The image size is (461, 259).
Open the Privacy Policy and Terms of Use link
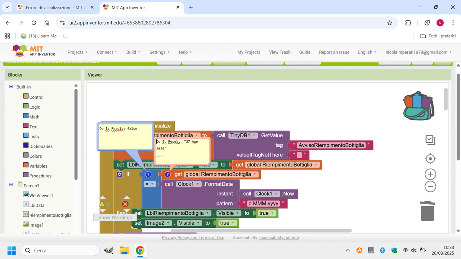193,237
